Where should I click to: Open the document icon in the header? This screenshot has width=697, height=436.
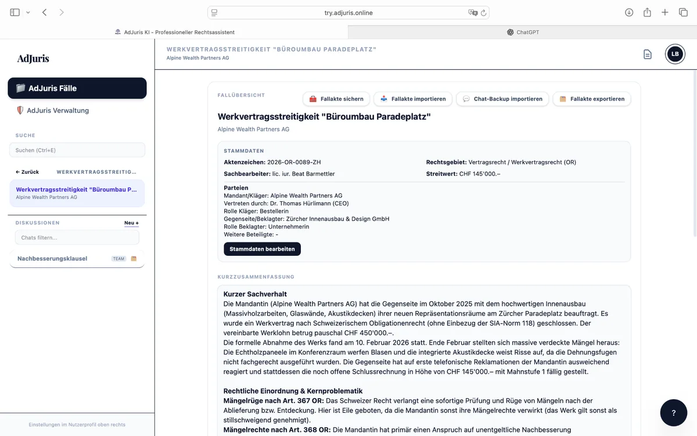(648, 54)
